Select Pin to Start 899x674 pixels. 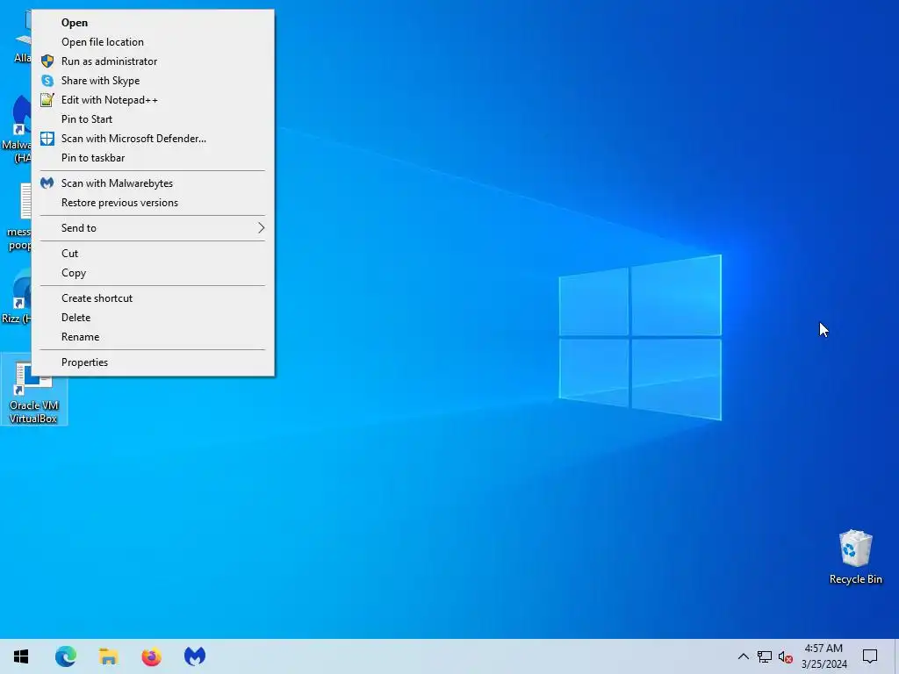coord(153,119)
